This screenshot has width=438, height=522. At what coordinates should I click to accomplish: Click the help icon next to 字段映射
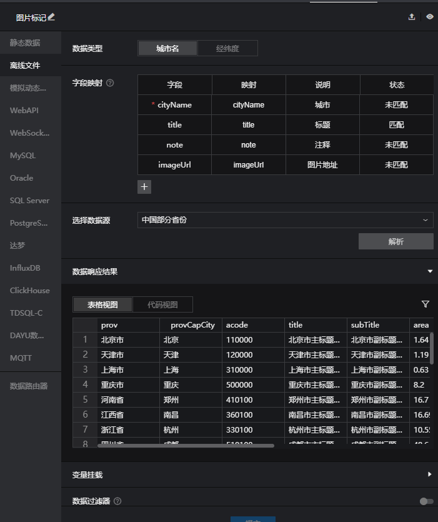pyautogui.click(x=110, y=83)
